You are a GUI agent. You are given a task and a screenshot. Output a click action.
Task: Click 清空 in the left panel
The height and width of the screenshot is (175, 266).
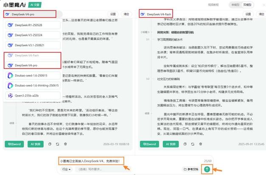click(126, 14)
